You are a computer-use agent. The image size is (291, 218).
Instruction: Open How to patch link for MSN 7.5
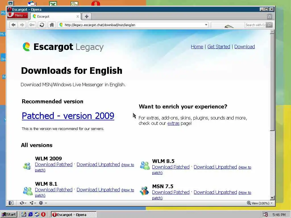(x=245, y=193)
